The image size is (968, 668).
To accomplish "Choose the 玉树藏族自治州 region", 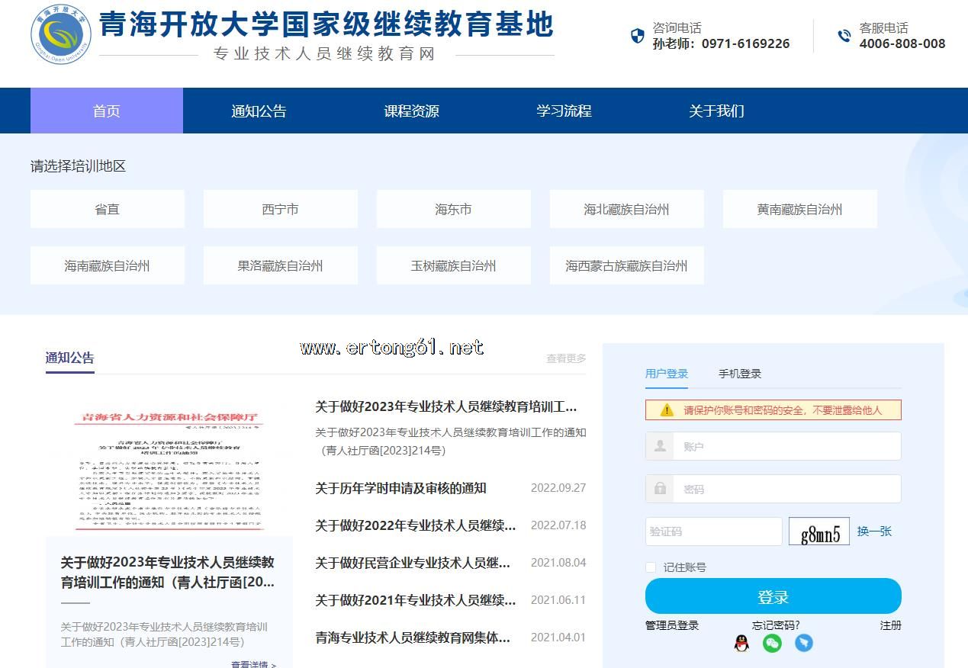I will pyautogui.click(x=453, y=265).
